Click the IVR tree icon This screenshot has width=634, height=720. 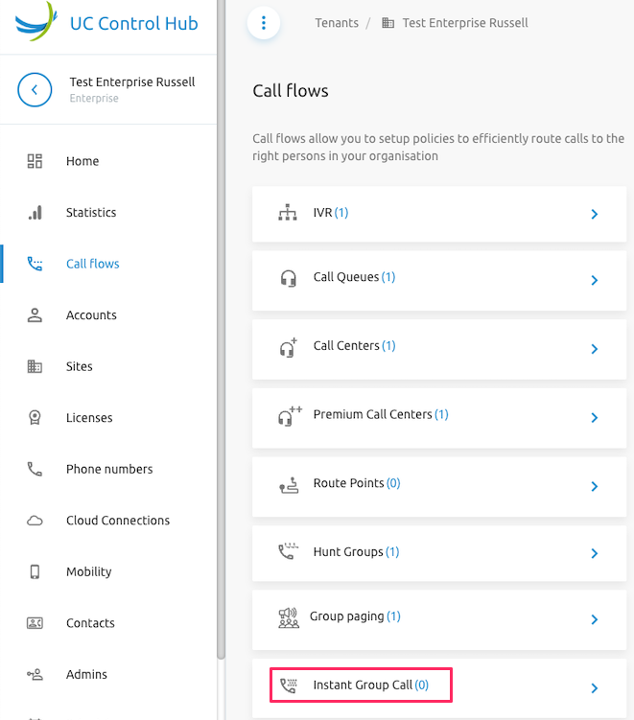coord(287,213)
